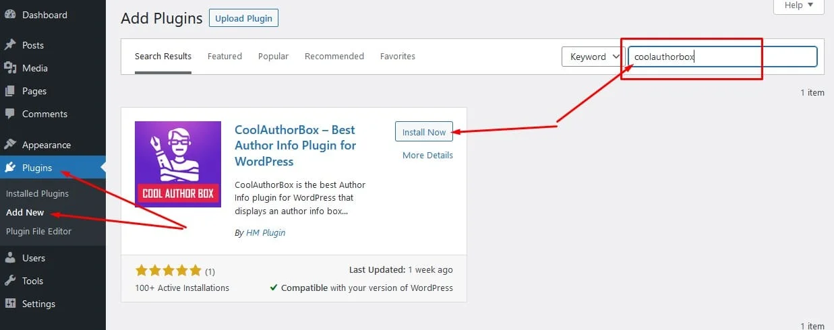Image resolution: width=834 pixels, height=330 pixels.
Task: Open More Details for CoolAuthorBox
Action: (427, 156)
